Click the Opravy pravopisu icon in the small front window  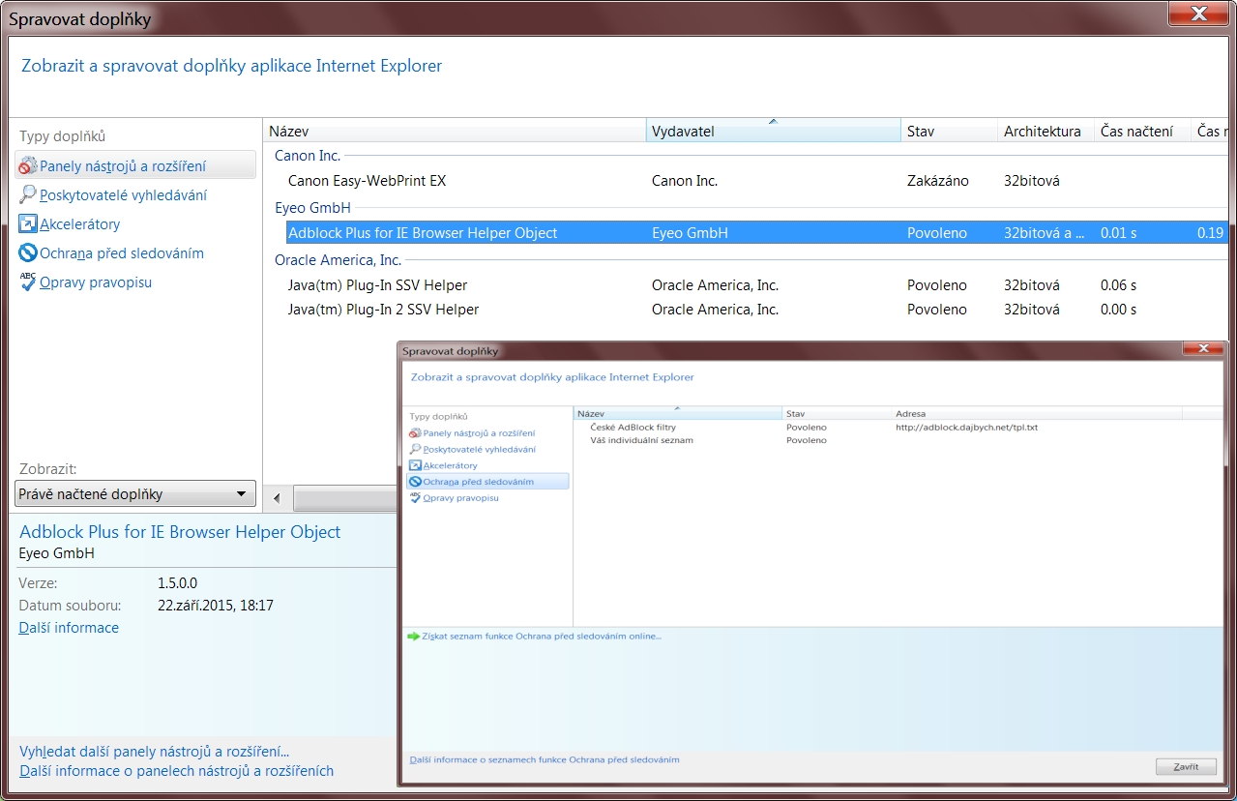(415, 497)
